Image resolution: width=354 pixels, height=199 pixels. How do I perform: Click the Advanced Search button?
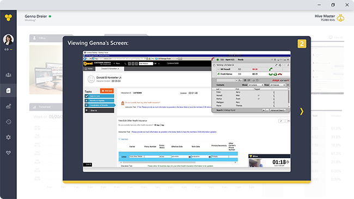tap(277, 110)
